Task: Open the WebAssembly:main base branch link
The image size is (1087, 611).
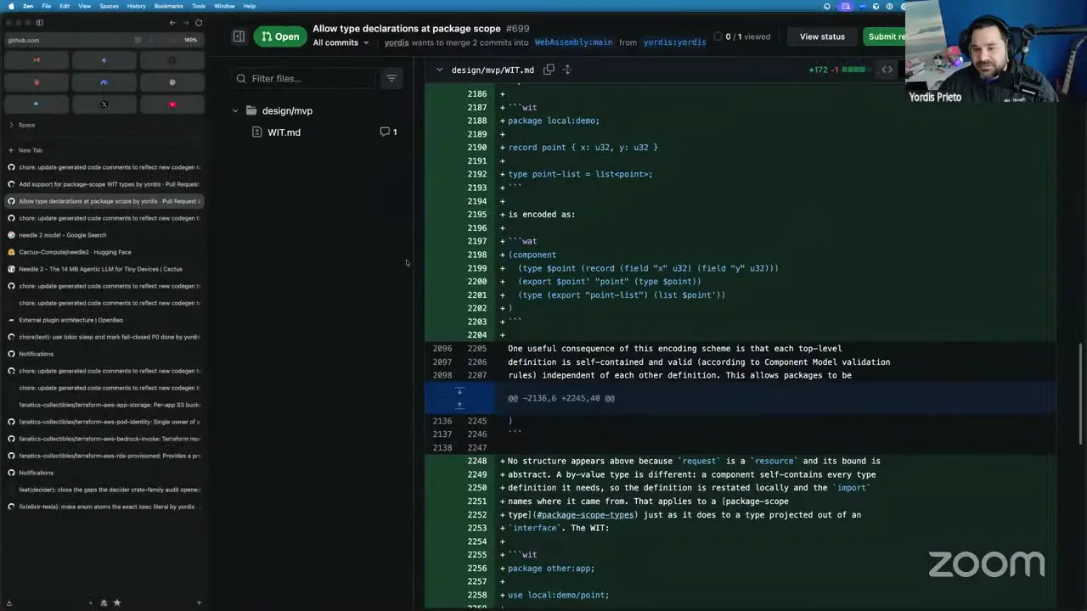Action: 573,42
